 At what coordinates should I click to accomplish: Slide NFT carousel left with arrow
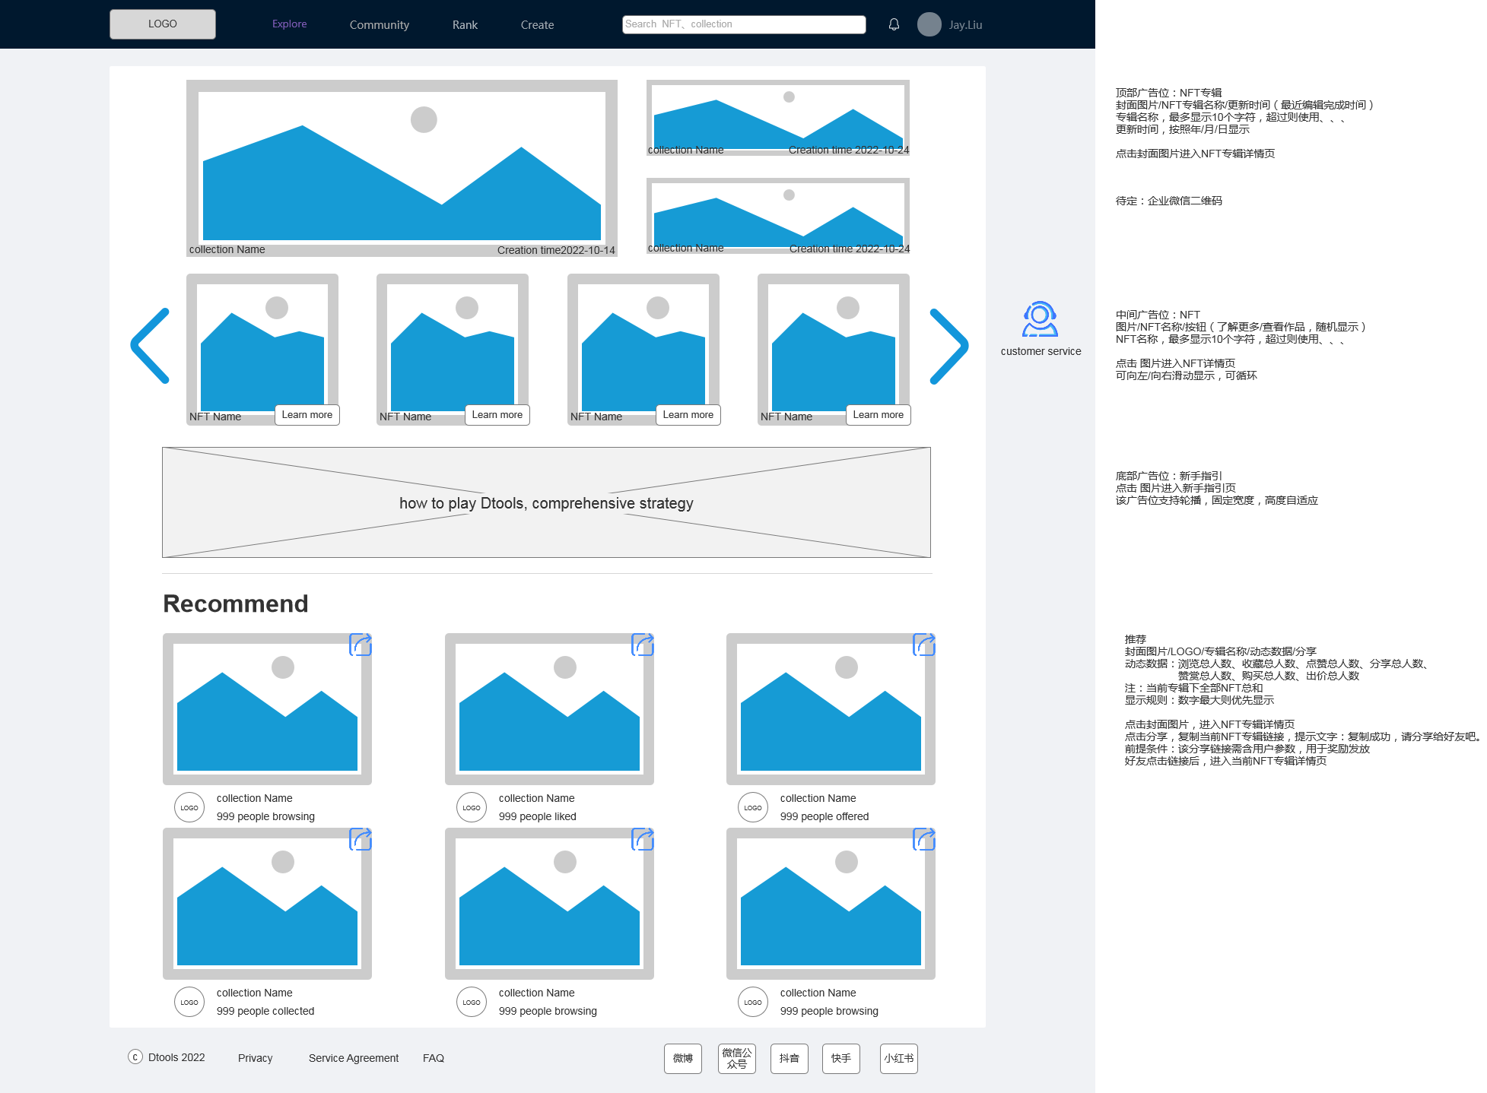tap(151, 346)
